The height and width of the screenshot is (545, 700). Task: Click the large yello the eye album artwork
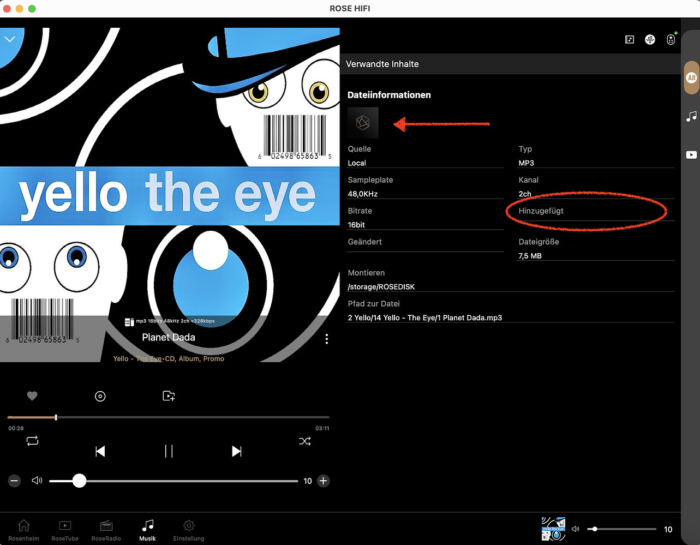pos(170,195)
